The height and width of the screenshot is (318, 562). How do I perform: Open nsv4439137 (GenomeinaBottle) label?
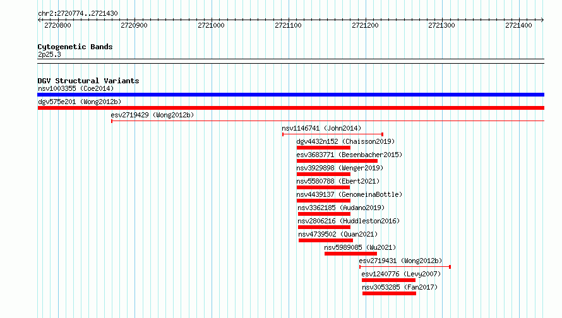(x=349, y=194)
